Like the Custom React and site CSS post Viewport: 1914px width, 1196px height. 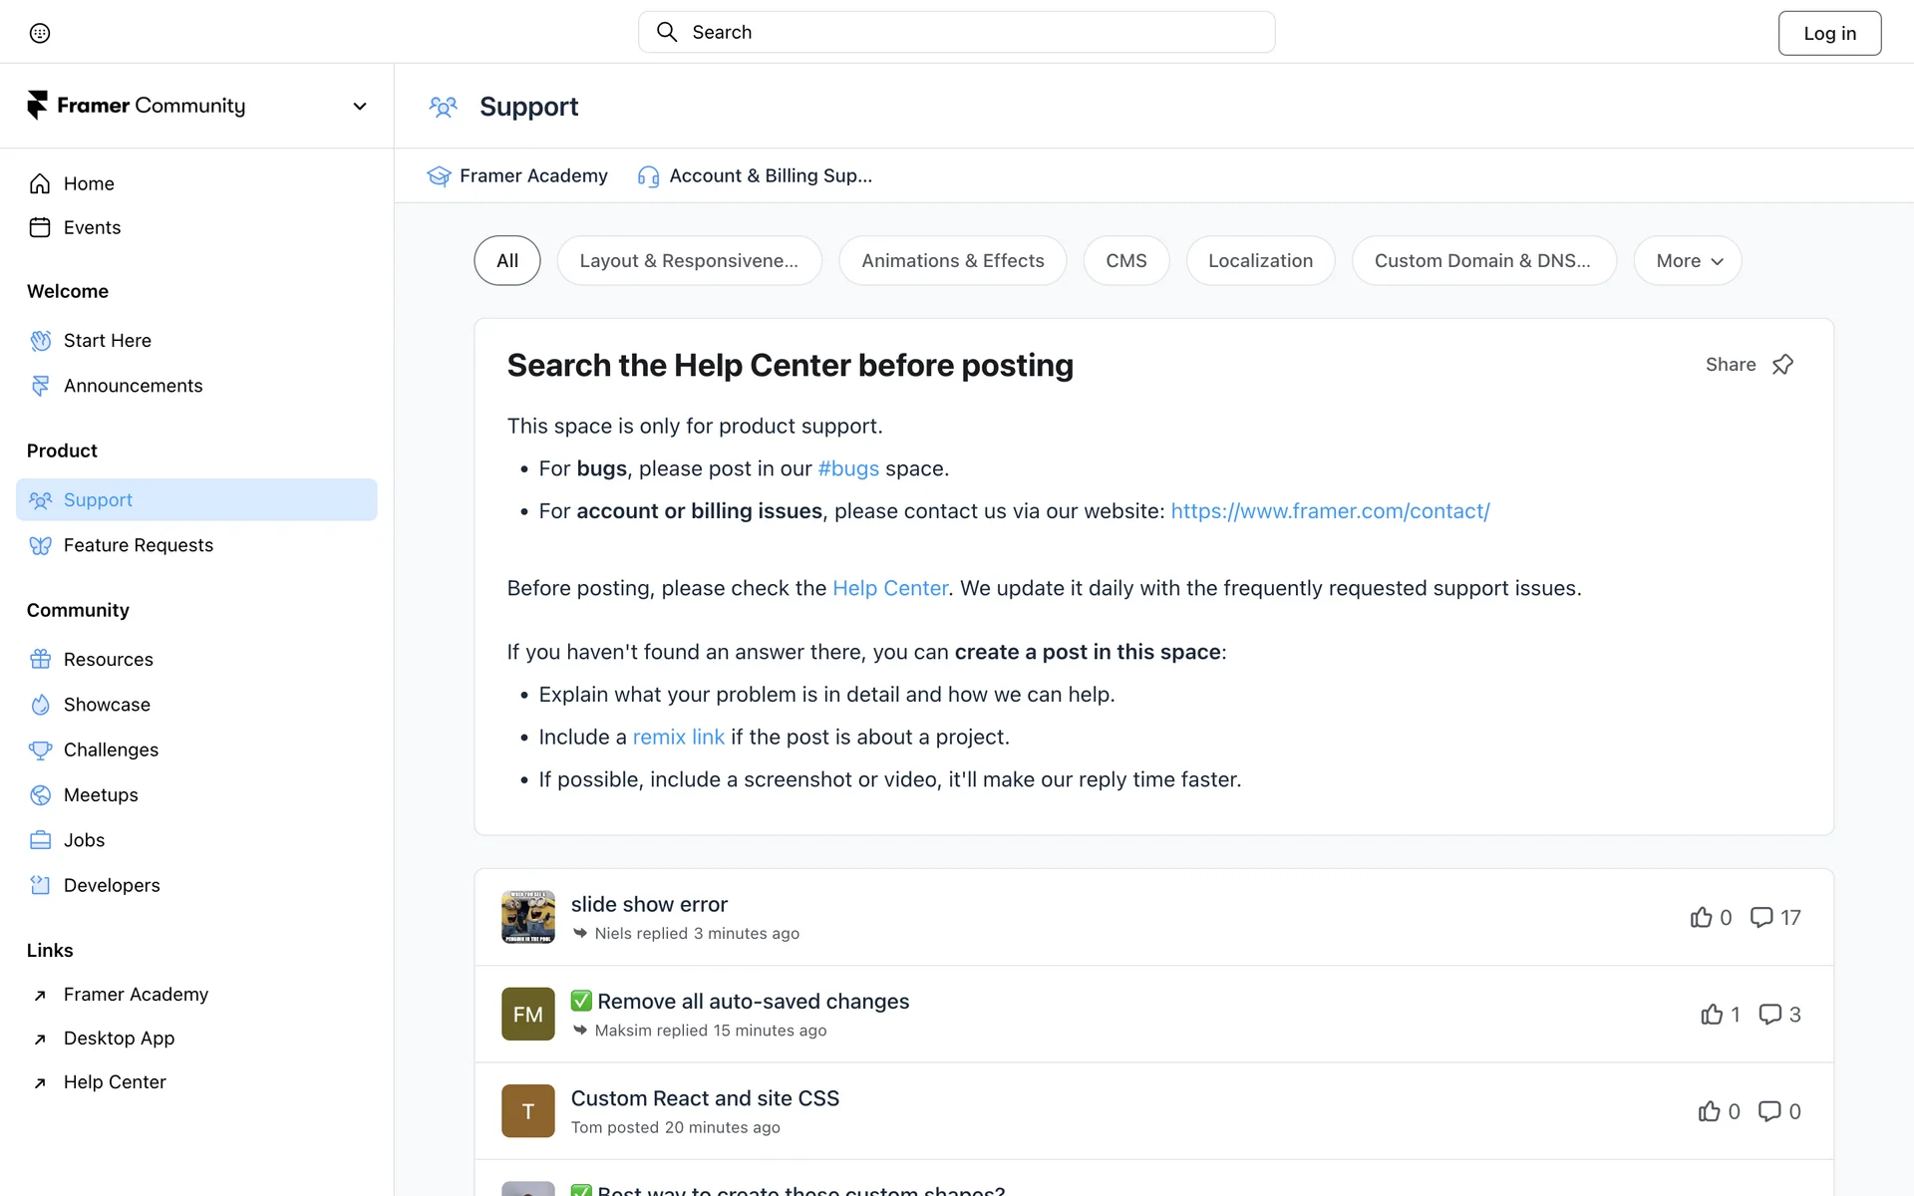point(1709,1111)
